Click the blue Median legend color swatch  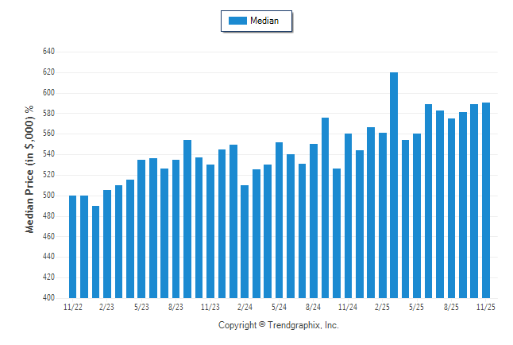point(237,21)
